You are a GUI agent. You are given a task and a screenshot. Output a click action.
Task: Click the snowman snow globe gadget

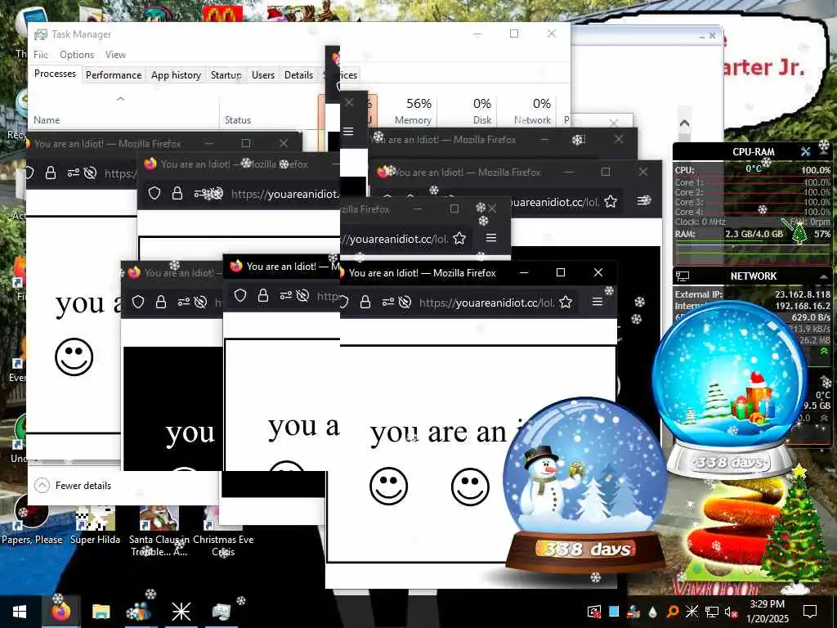(585, 485)
